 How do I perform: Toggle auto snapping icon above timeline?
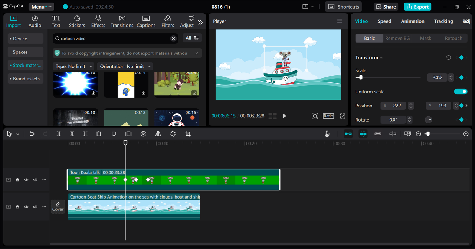point(363,134)
